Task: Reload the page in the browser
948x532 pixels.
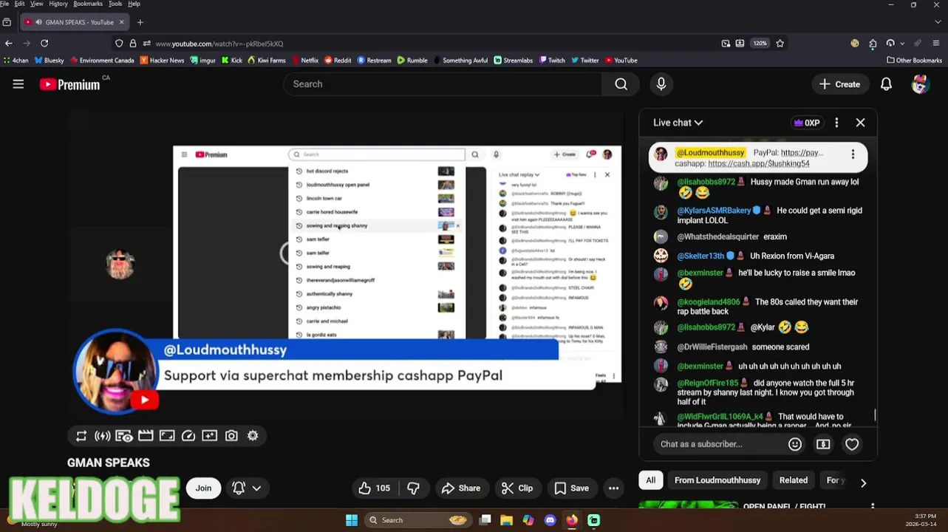Action: (x=44, y=44)
